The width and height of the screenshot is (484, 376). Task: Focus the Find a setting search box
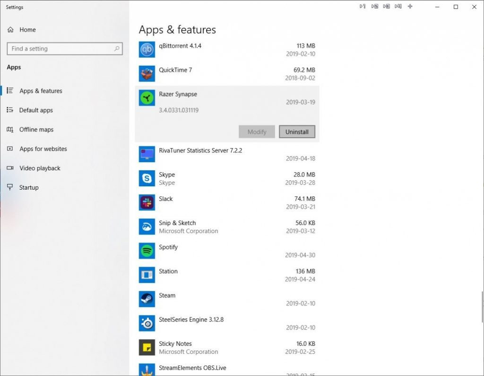point(65,49)
